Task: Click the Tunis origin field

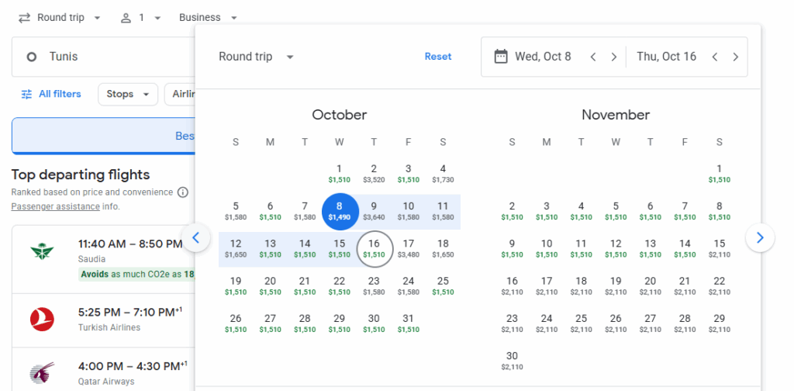Action: 101,57
